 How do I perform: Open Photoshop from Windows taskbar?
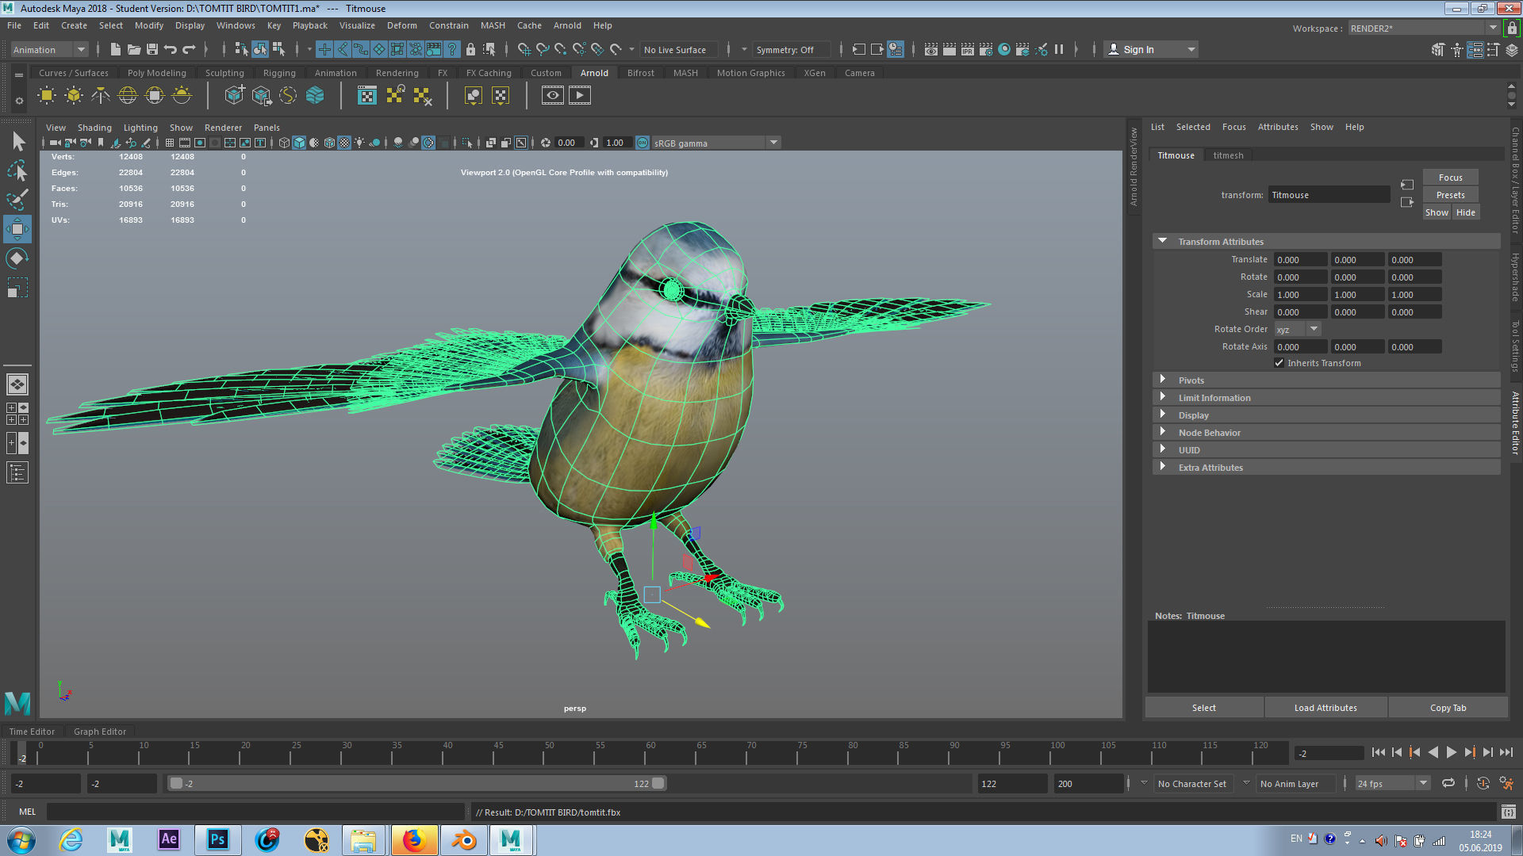[217, 839]
